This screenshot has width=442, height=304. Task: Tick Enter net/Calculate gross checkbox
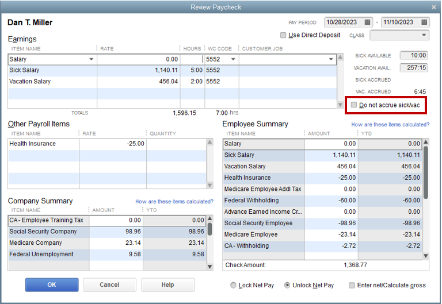coord(352,286)
